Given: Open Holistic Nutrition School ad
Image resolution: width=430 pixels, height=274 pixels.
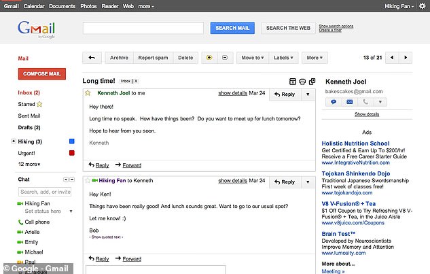Looking at the screenshot, I should 355,143.
